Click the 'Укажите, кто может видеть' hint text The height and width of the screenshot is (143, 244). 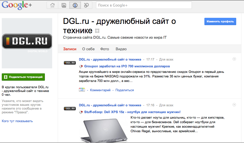[23, 107]
